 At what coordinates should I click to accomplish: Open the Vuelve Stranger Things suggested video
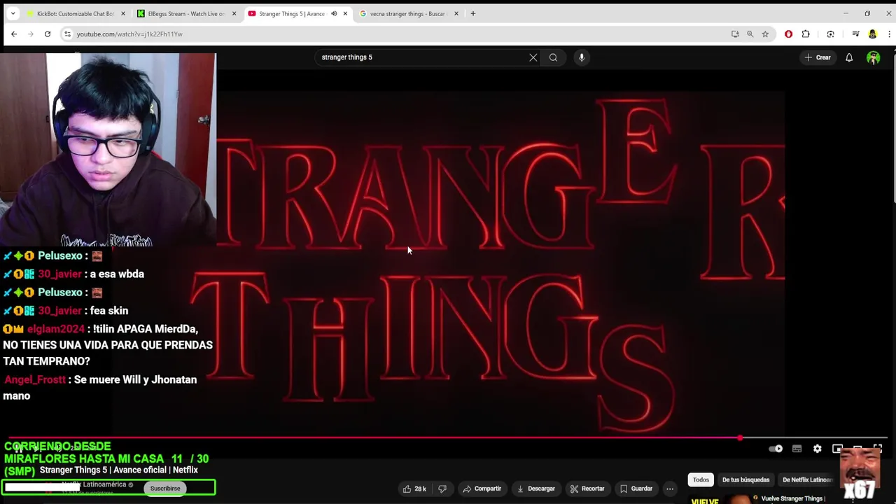click(x=794, y=499)
